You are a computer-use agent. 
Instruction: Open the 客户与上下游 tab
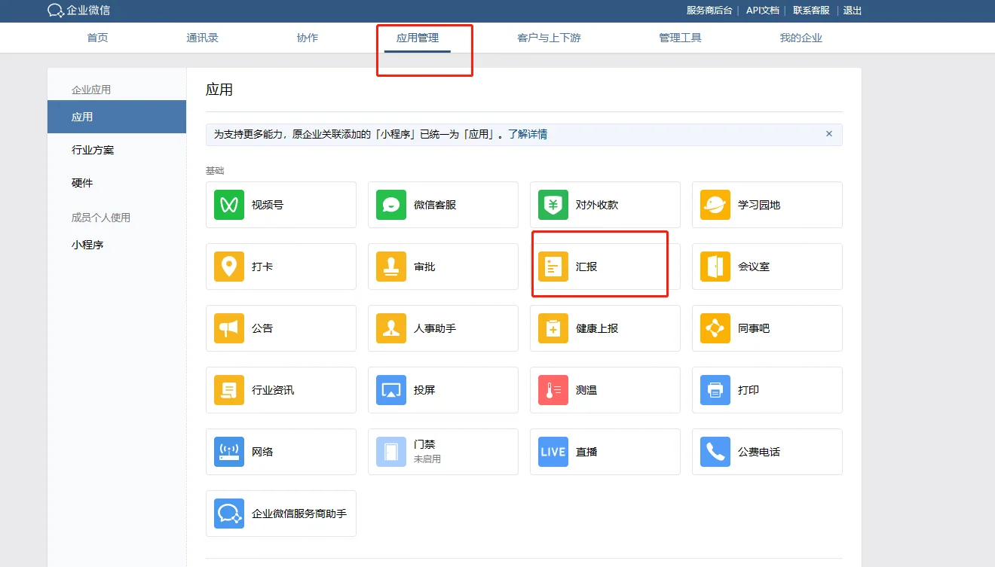click(x=550, y=38)
